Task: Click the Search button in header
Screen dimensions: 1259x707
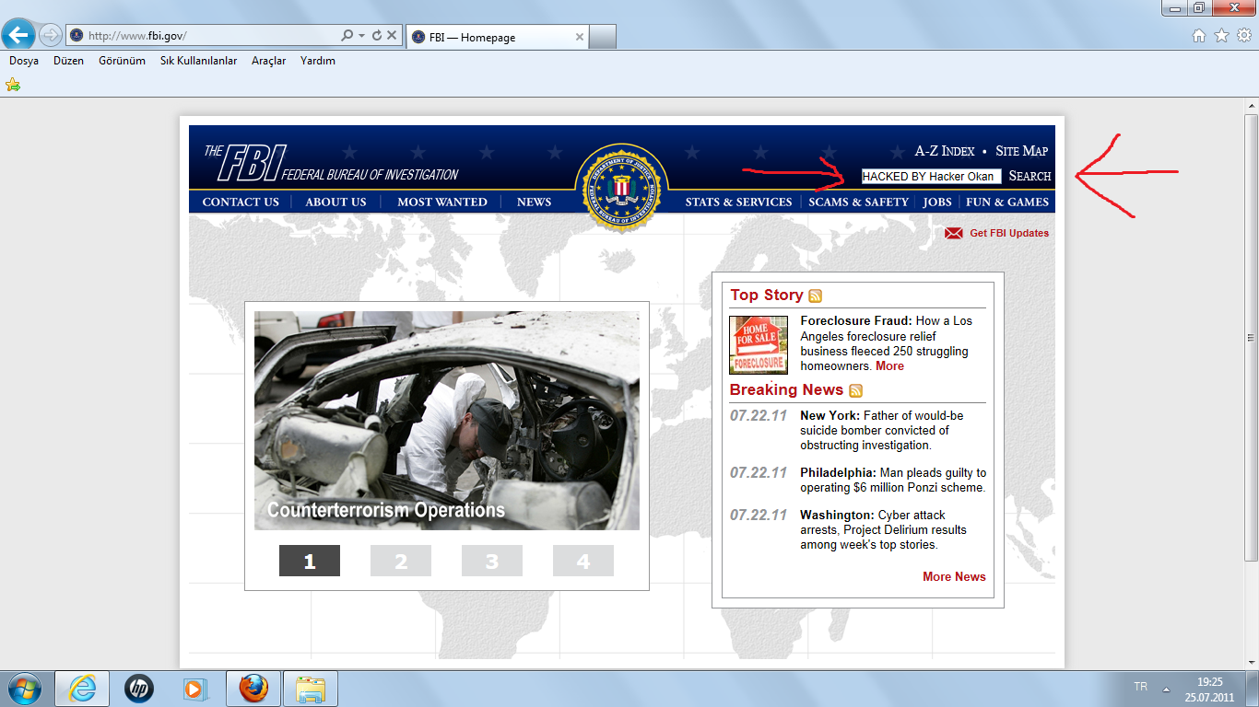Action: tap(1030, 176)
